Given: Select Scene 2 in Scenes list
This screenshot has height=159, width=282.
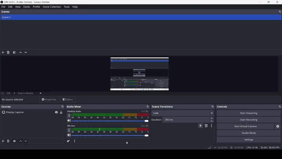Looking at the screenshot, I should pos(141,17).
